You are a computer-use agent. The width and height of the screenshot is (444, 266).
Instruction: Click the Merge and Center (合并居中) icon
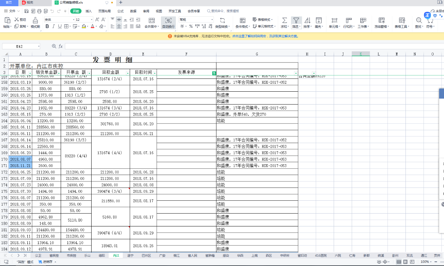pos(151,20)
